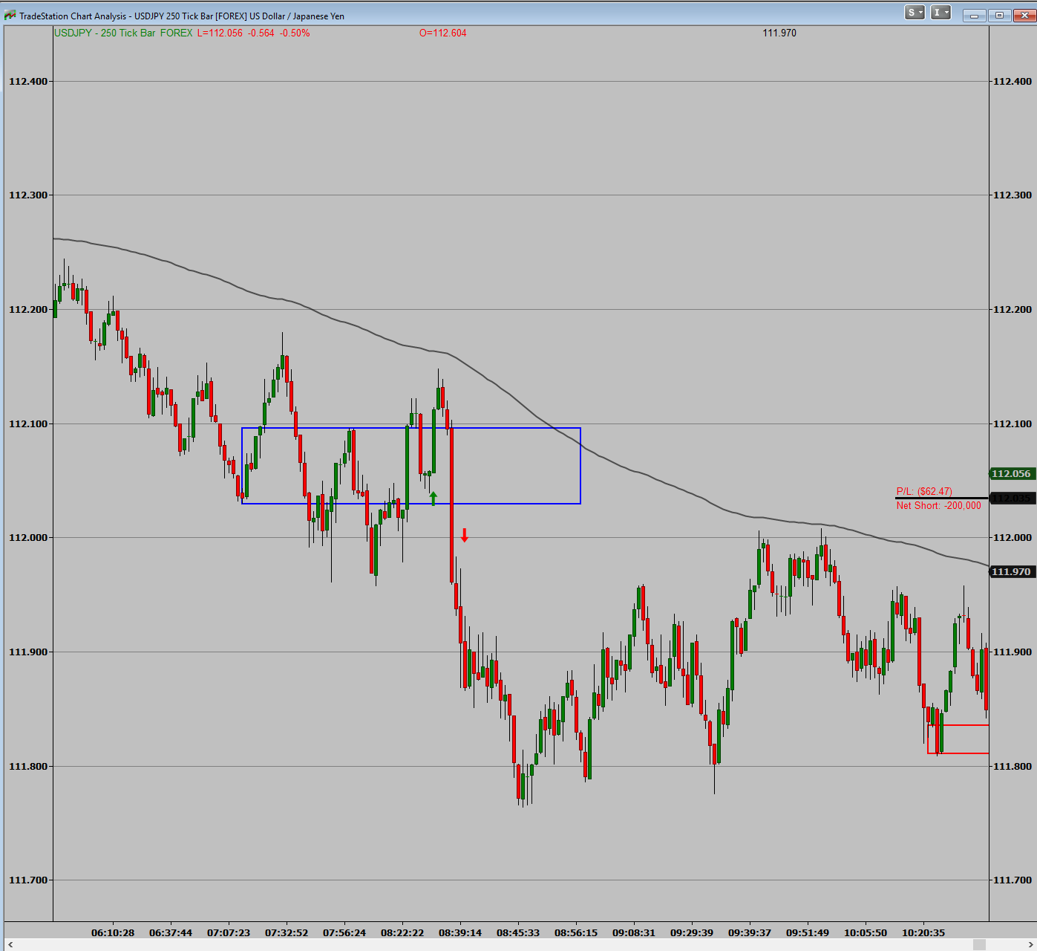Click the 10:05:50 time axis label
The image size is (1037, 951).
866,933
